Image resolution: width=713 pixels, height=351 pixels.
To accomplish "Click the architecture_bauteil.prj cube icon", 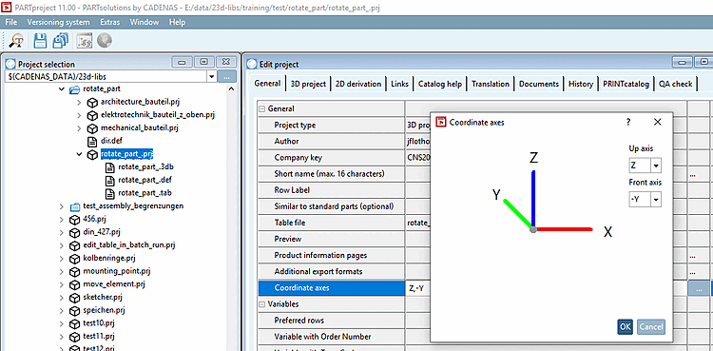I will point(92,102).
